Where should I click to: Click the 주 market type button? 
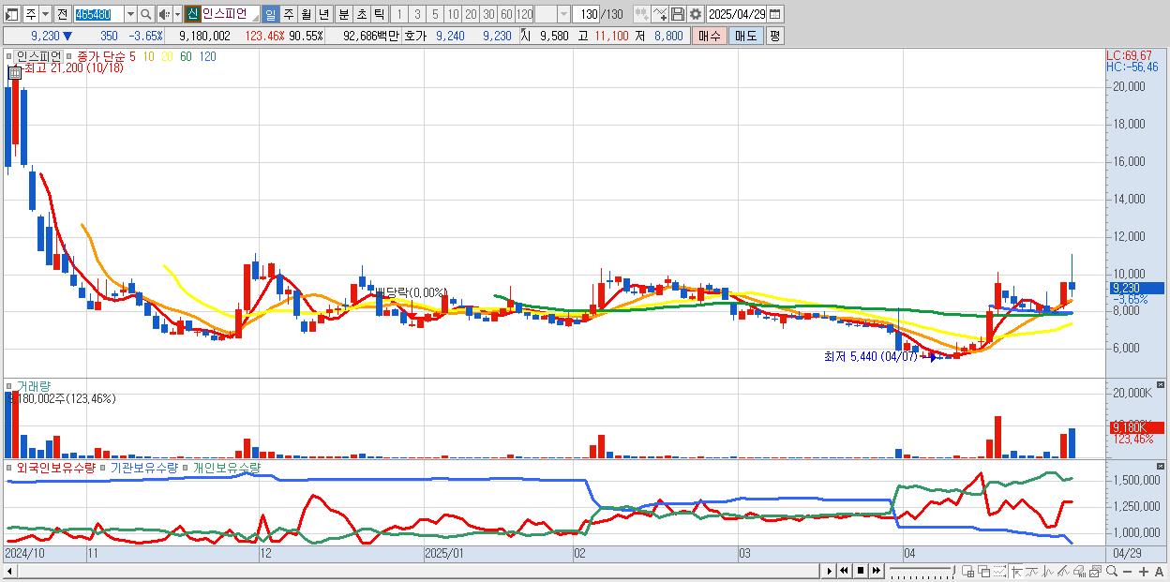tap(31, 14)
